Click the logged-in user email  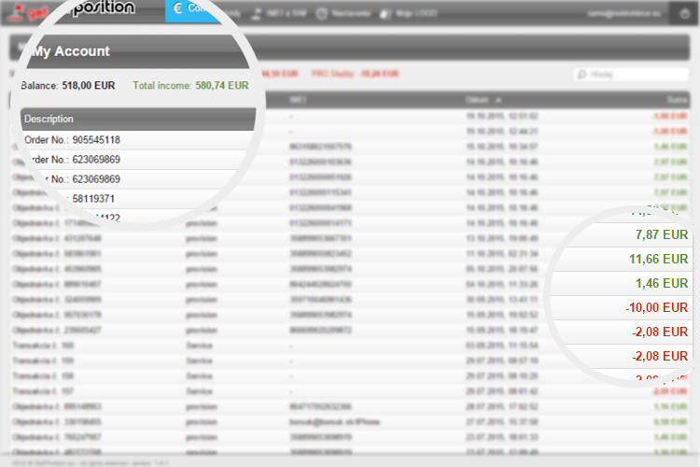tap(623, 13)
